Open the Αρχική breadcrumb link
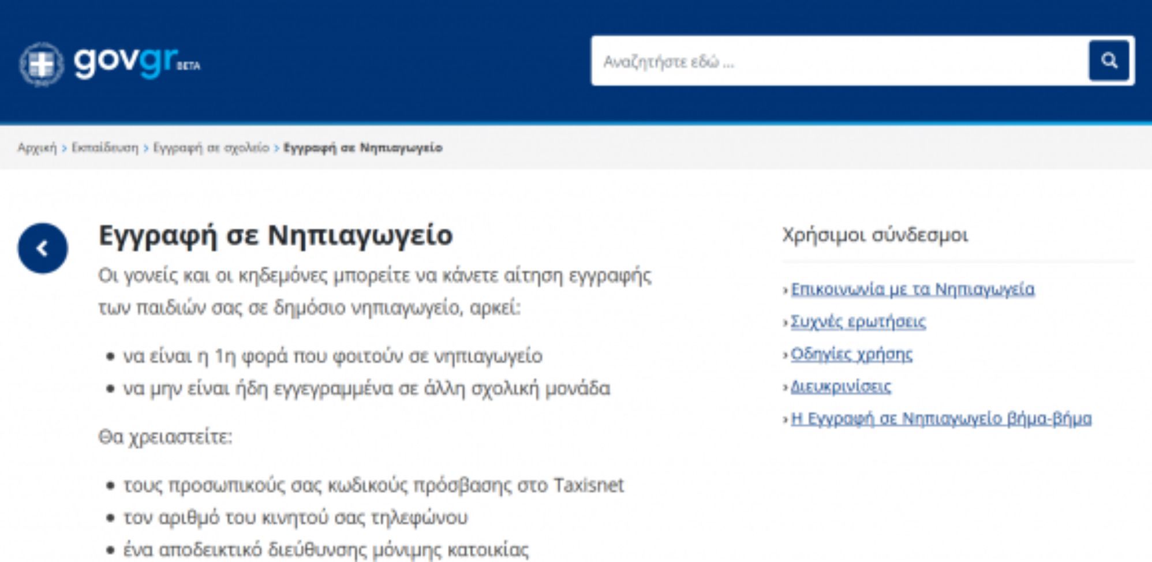Screen dimensions: 1152x562 click(36, 147)
